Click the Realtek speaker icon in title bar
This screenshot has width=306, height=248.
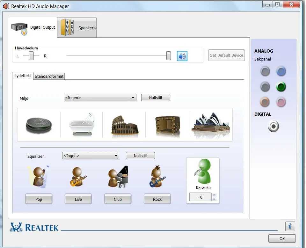[6, 6]
